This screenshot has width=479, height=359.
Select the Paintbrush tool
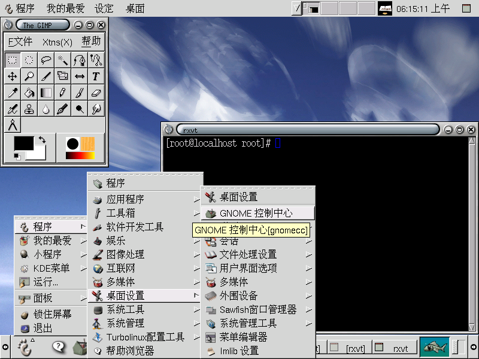click(x=80, y=93)
